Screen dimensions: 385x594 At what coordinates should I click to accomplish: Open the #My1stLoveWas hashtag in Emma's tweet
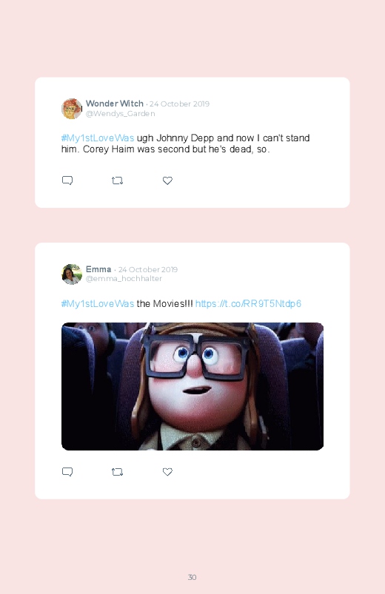98,303
